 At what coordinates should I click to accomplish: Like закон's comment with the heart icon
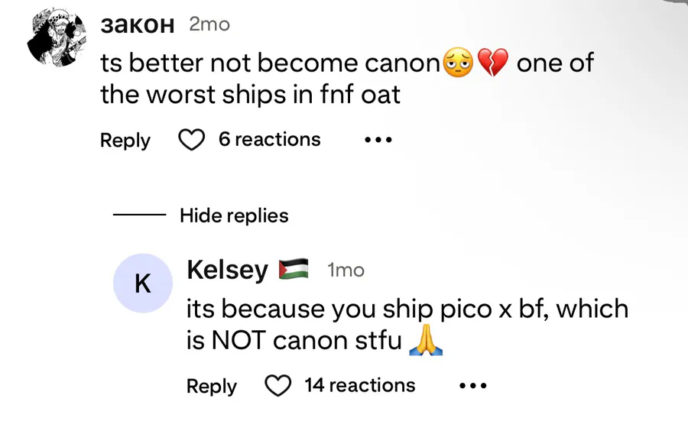[191, 140]
